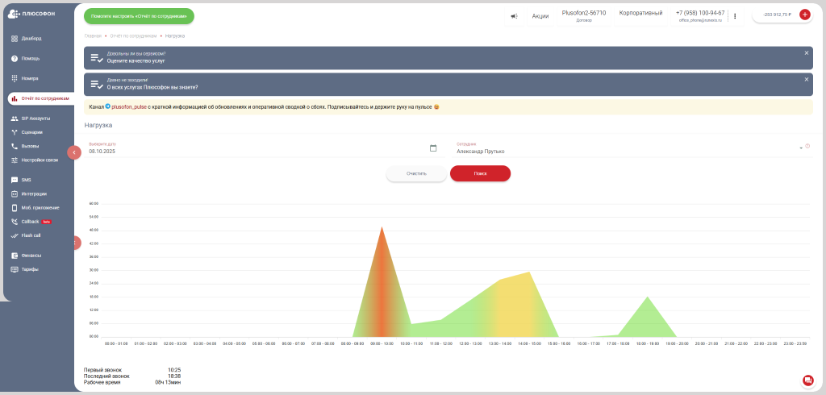Image resolution: width=826 pixels, height=395 pixels.
Task: Click the lower red sidebar arrow
Action: 75,242
